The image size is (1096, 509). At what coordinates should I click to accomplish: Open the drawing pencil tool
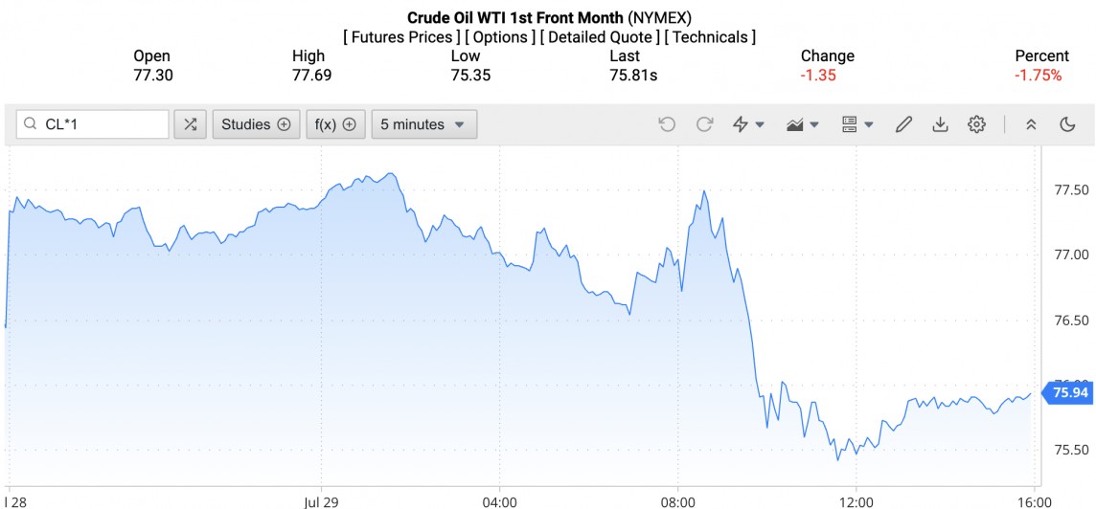tap(902, 124)
